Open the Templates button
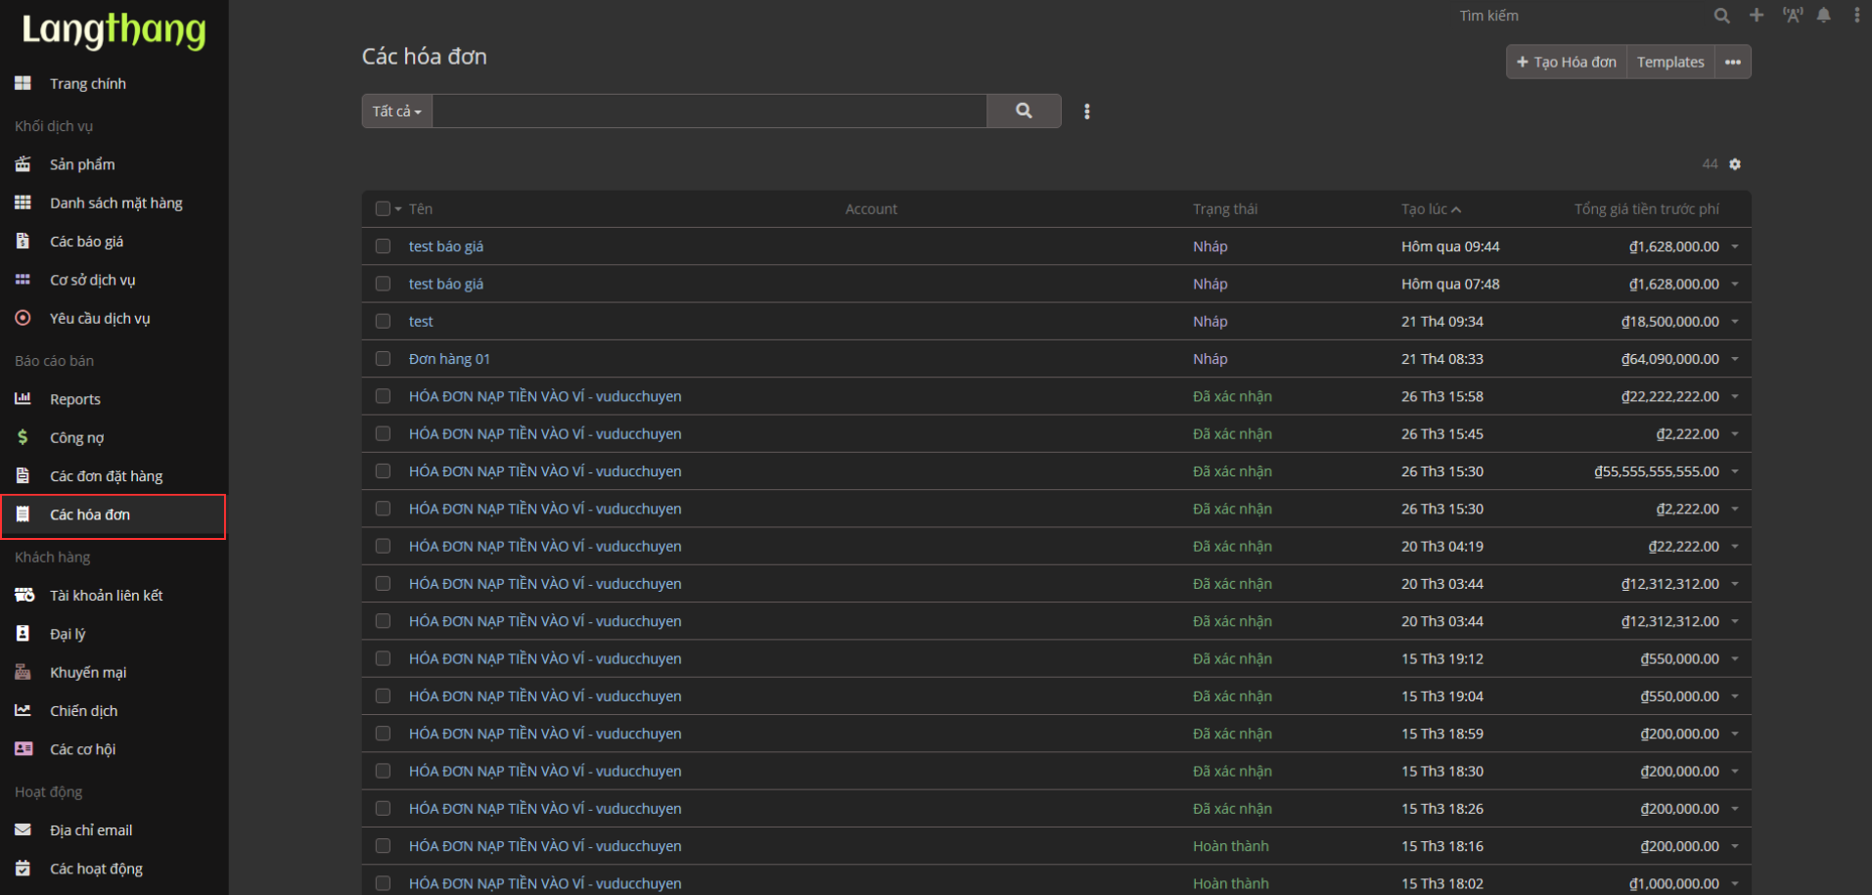 point(1669,63)
